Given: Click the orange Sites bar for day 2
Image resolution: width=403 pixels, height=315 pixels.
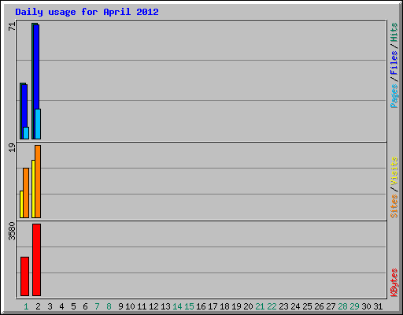Looking at the screenshot, I should [x=38, y=181].
